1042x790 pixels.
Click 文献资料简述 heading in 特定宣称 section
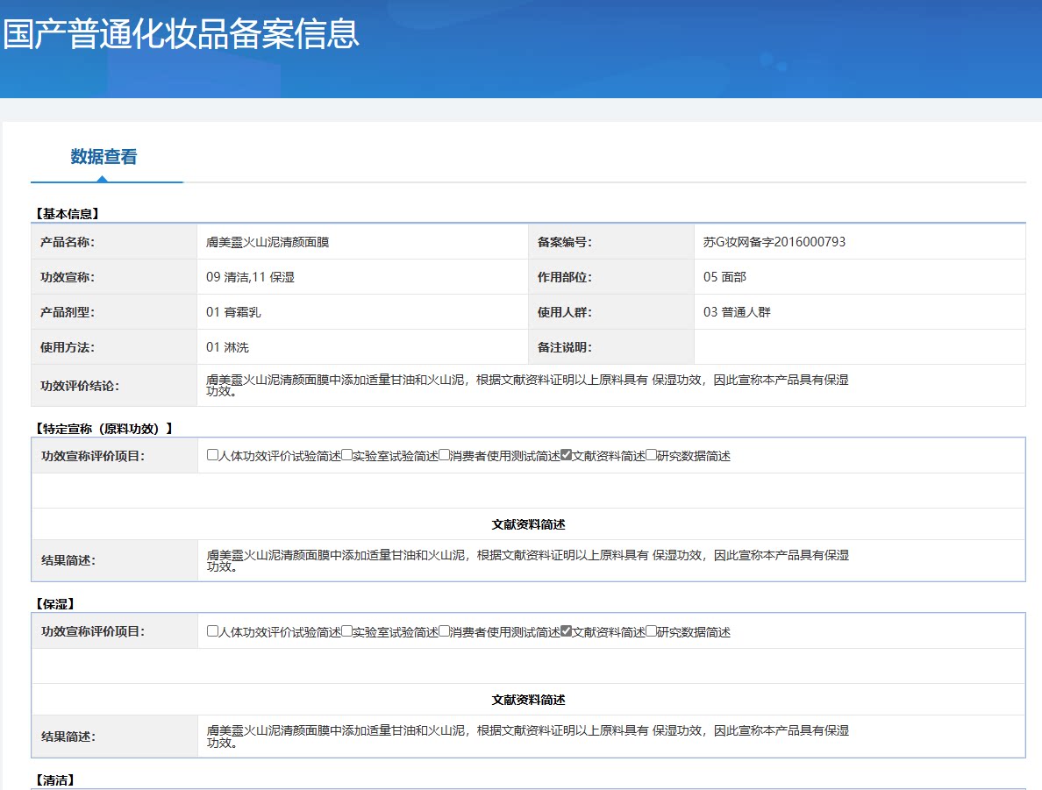coord(528,525)
